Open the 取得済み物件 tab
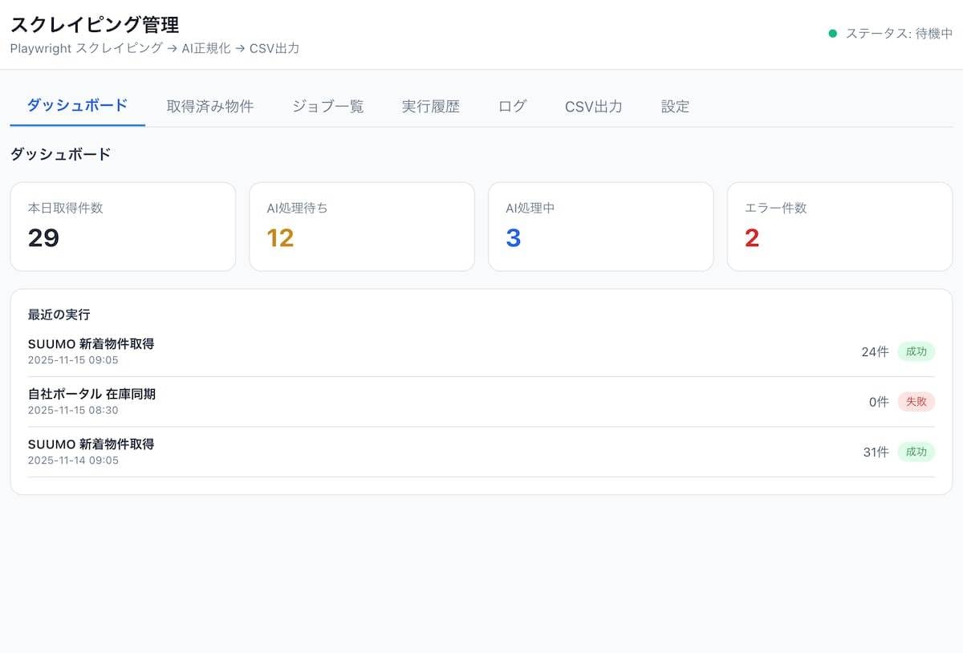 point(210,106)
